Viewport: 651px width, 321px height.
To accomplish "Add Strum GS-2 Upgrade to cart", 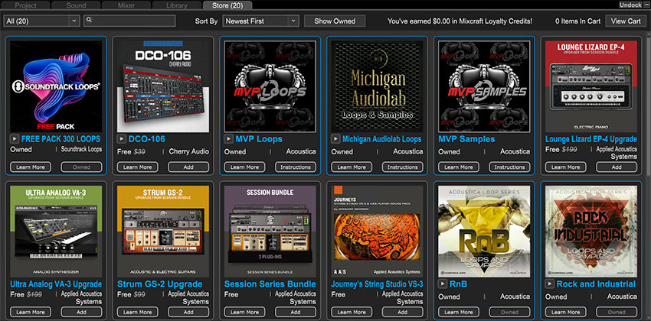I will (x=188, y=312).
